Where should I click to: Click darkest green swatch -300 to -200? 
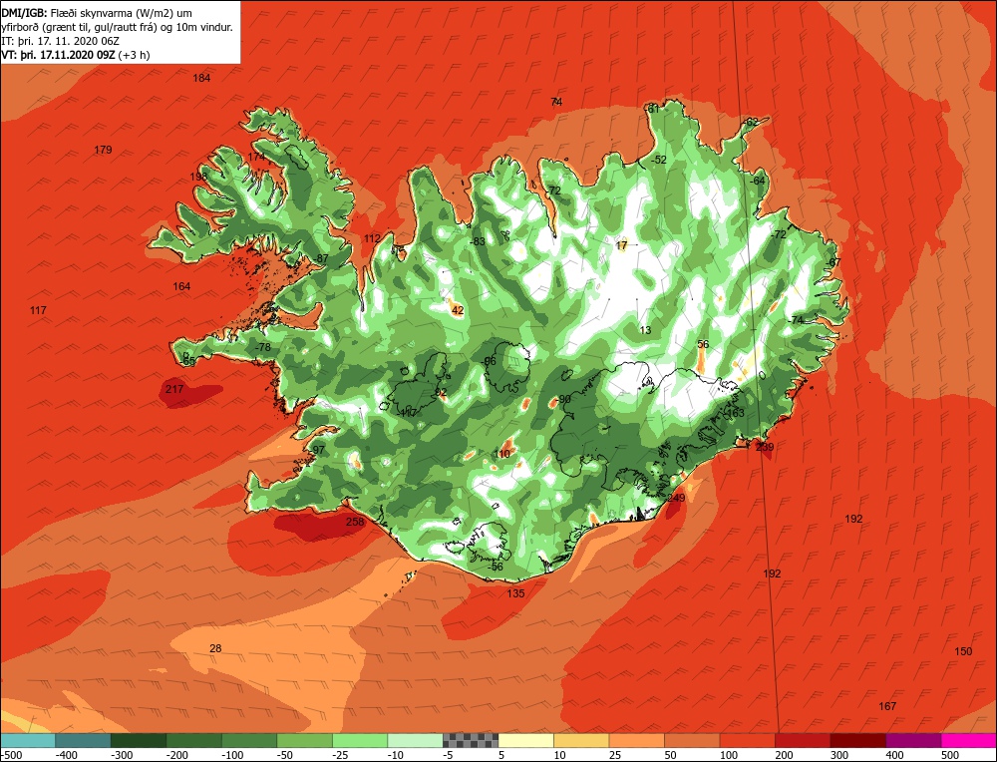tap(138, 740)
